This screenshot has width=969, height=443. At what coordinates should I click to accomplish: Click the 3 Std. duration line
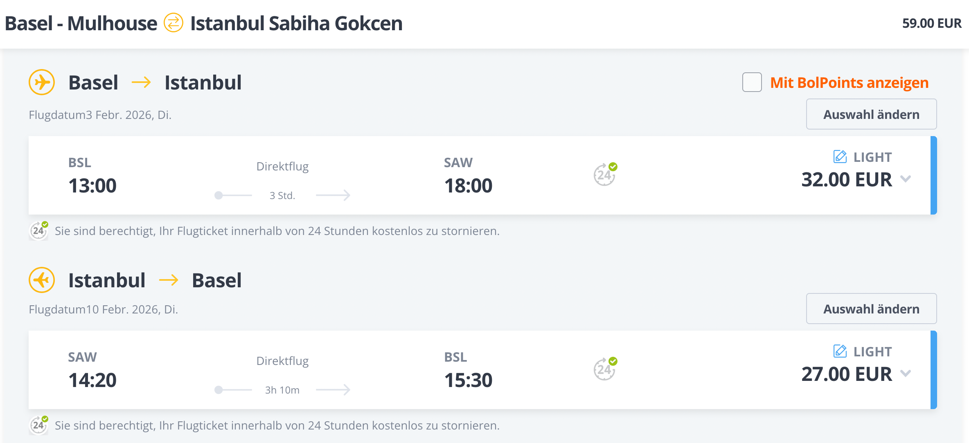coord(282,195)
